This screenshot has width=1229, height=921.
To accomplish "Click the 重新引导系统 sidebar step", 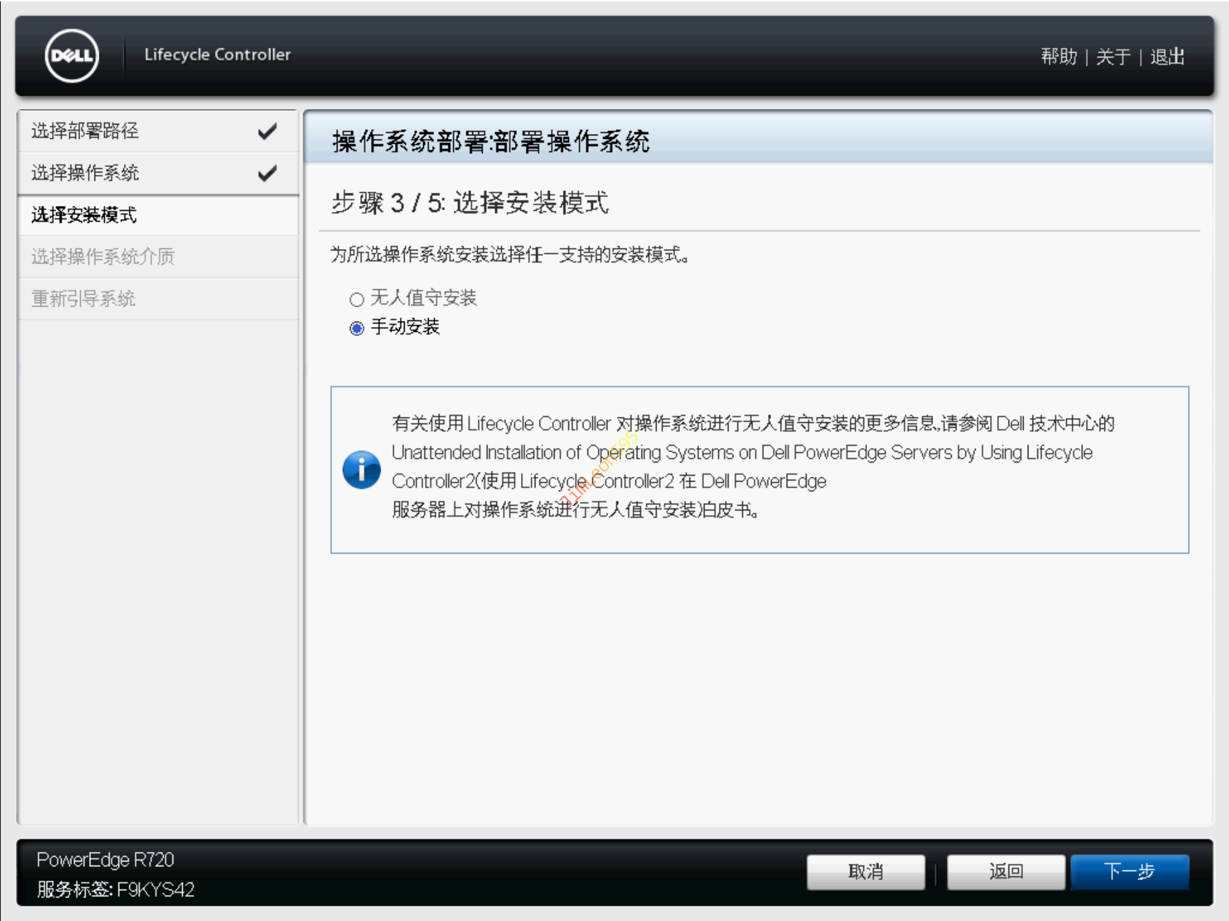I will coord(84,298).
